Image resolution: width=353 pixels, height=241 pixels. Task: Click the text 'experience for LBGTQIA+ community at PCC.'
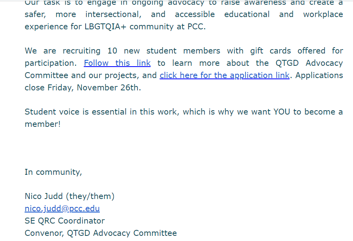[x=115, y=27]
